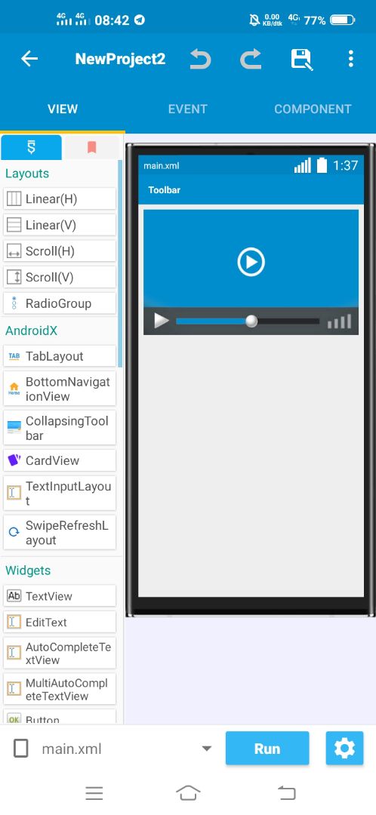Open settings with the gear icon
376x815 pixels.
pyautogui.click(x=344, y=749)
